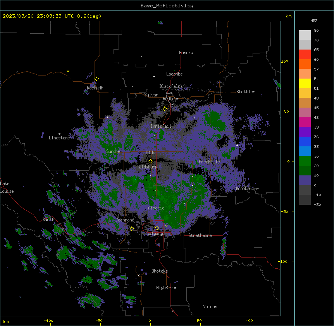Click the ThreeHills city label
The width and height of the screenshot is (334, 326).
click(x=208, y=162)
